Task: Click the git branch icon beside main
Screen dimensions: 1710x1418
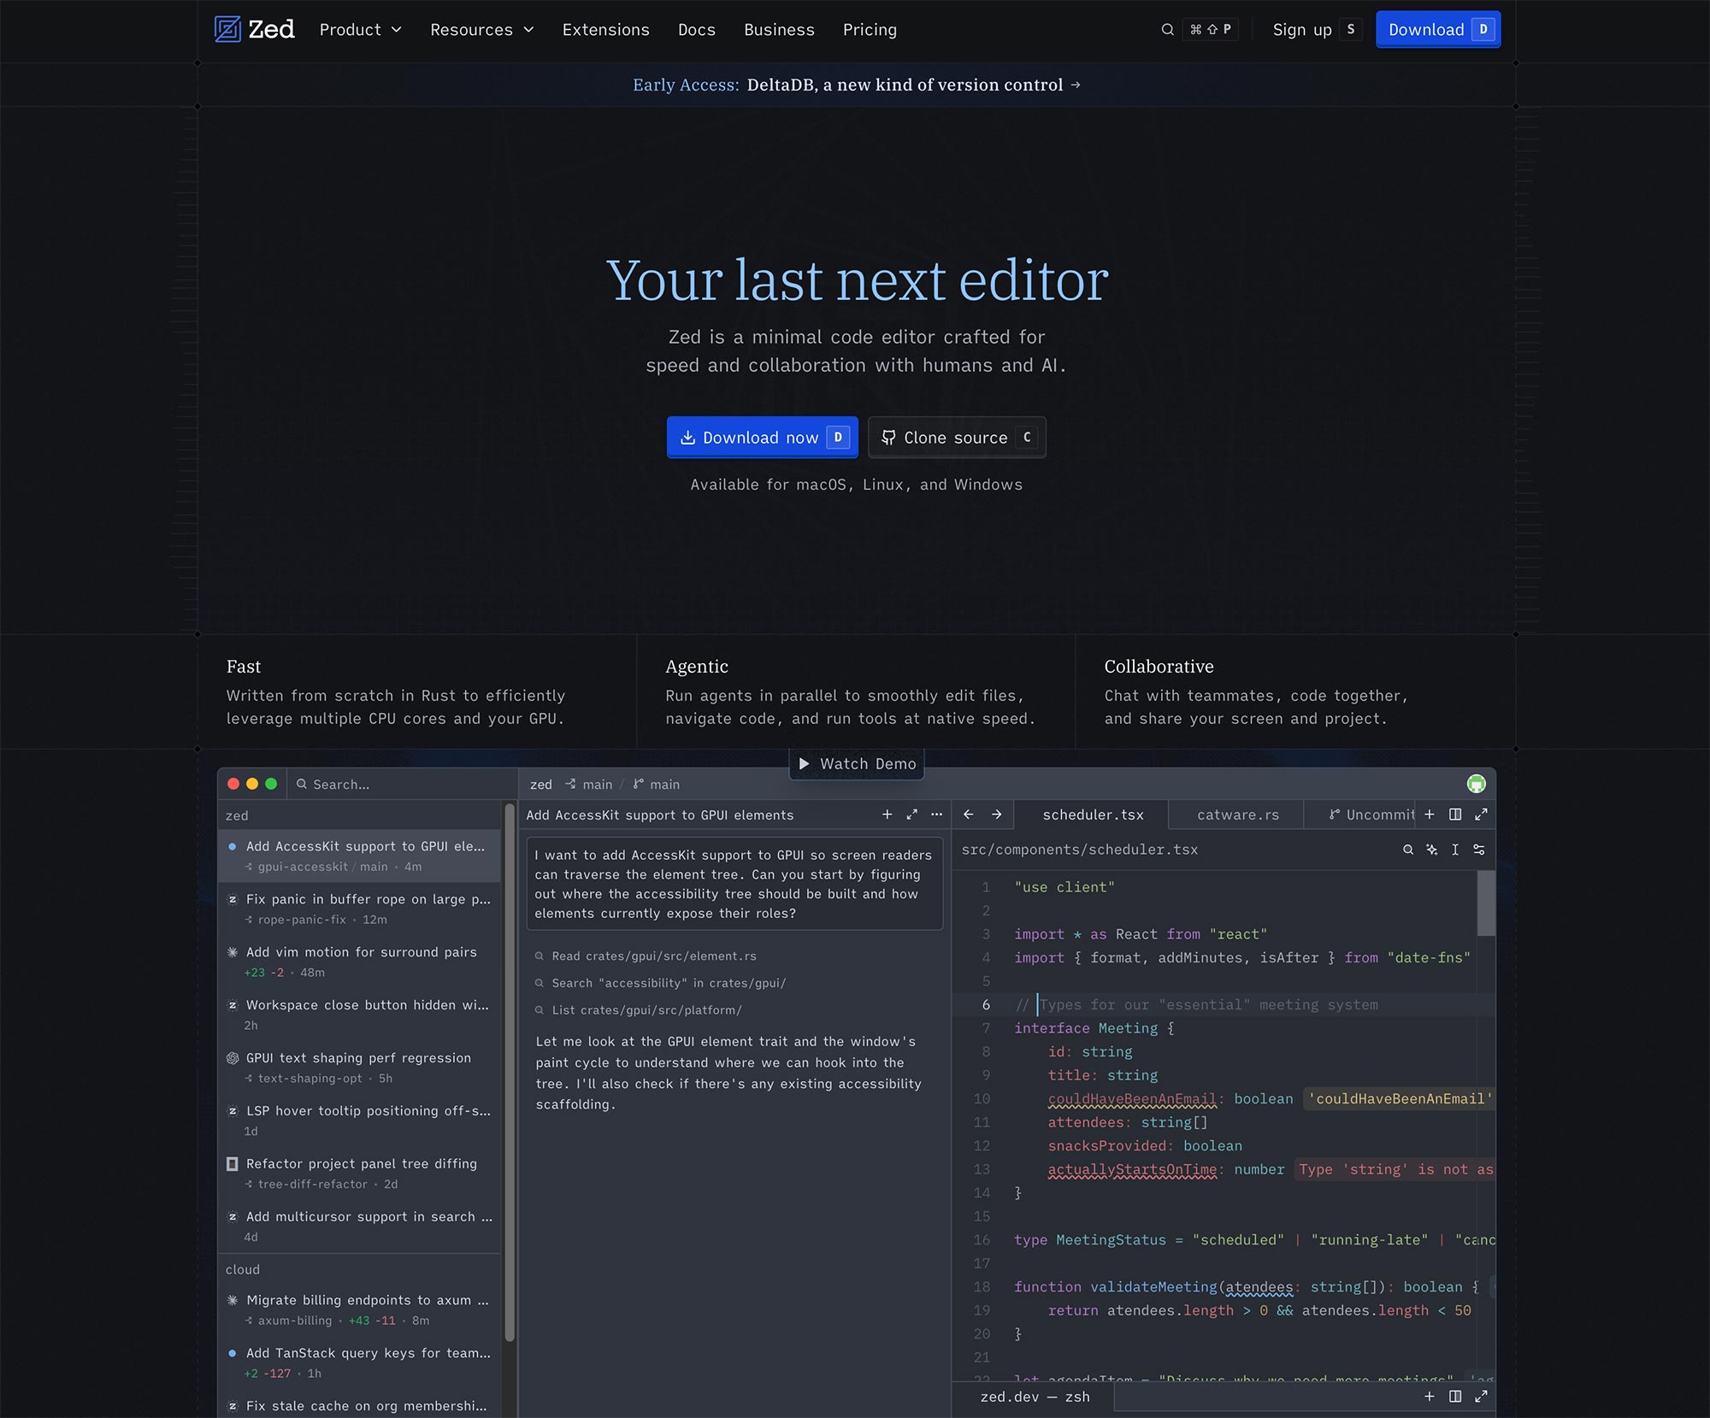Action: pyautogui.click(x=638, y=784)
